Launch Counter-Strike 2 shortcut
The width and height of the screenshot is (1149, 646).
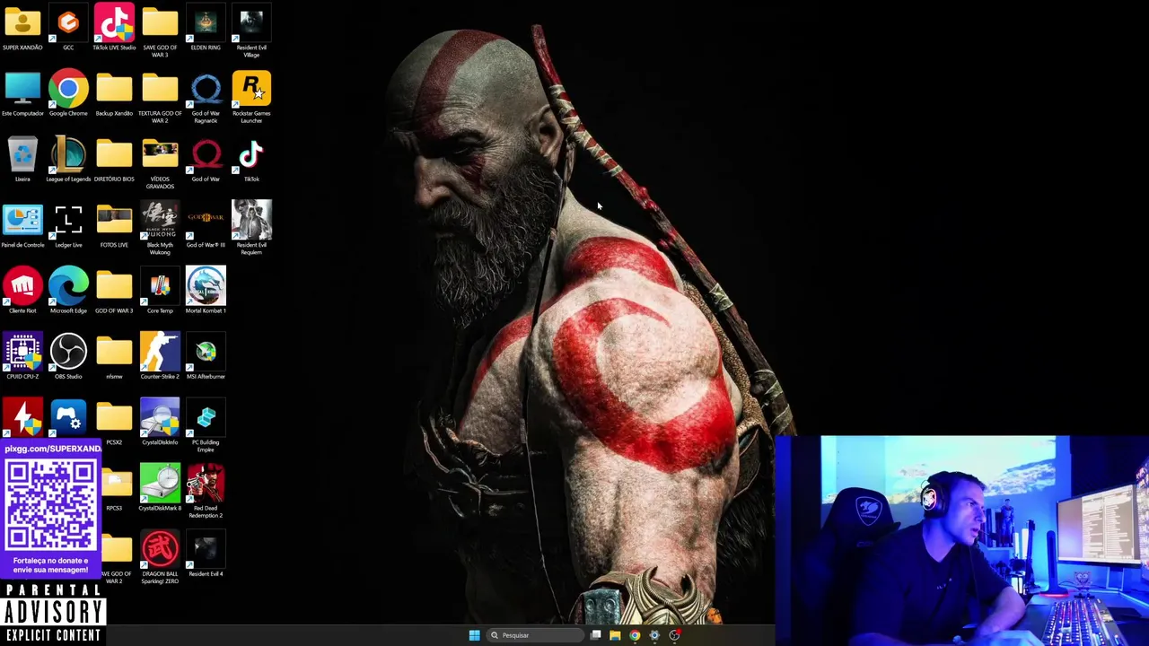(160, 357)
